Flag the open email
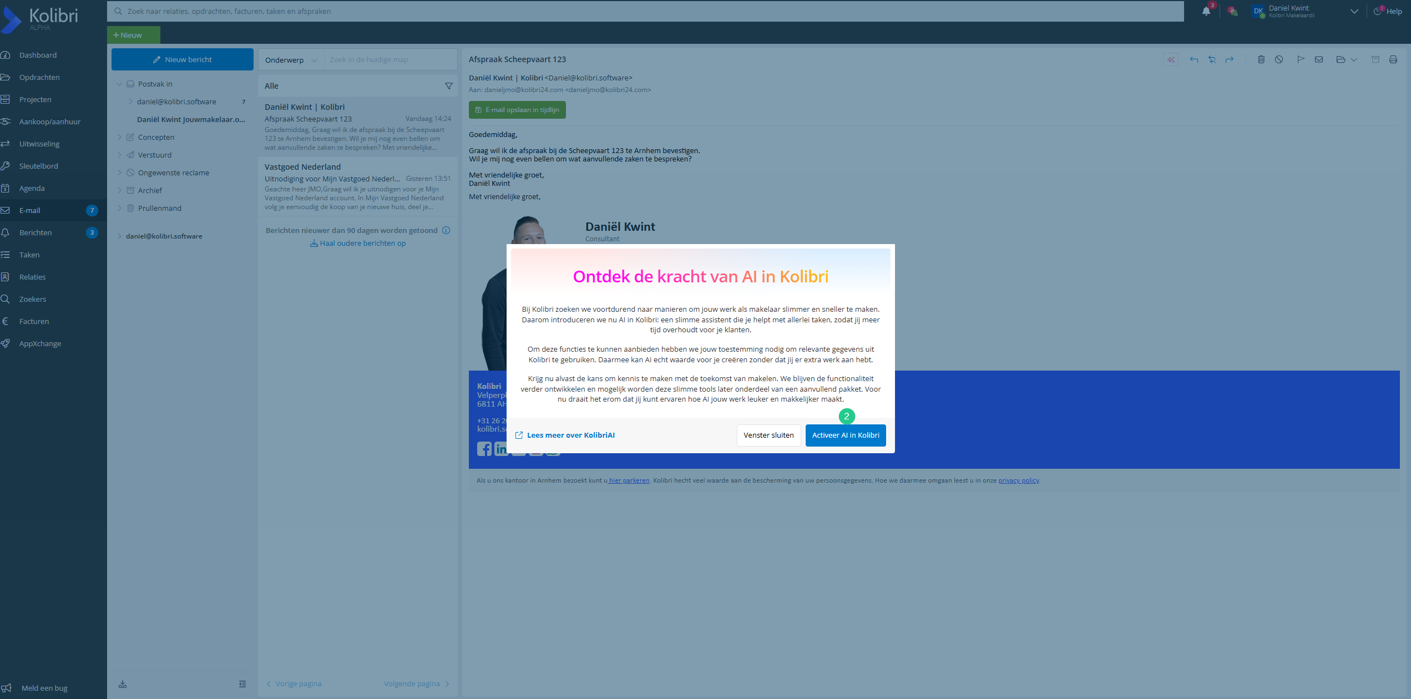The width and height of the screenshot is (1411, 699). (1301, 59)
